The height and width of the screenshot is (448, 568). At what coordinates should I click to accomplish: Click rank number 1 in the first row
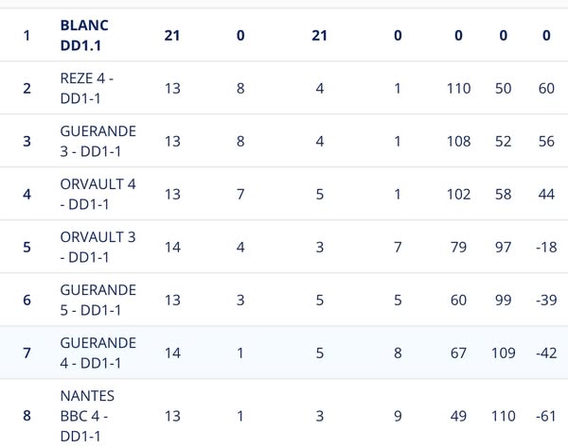pyautogui.click(x=27, y=35)
